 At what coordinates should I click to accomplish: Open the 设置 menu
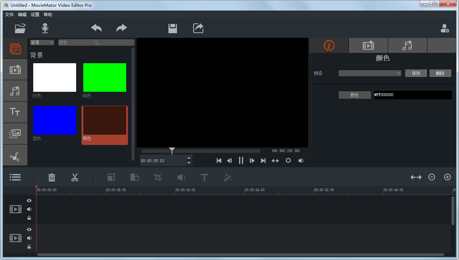click(x=35, y=15)
